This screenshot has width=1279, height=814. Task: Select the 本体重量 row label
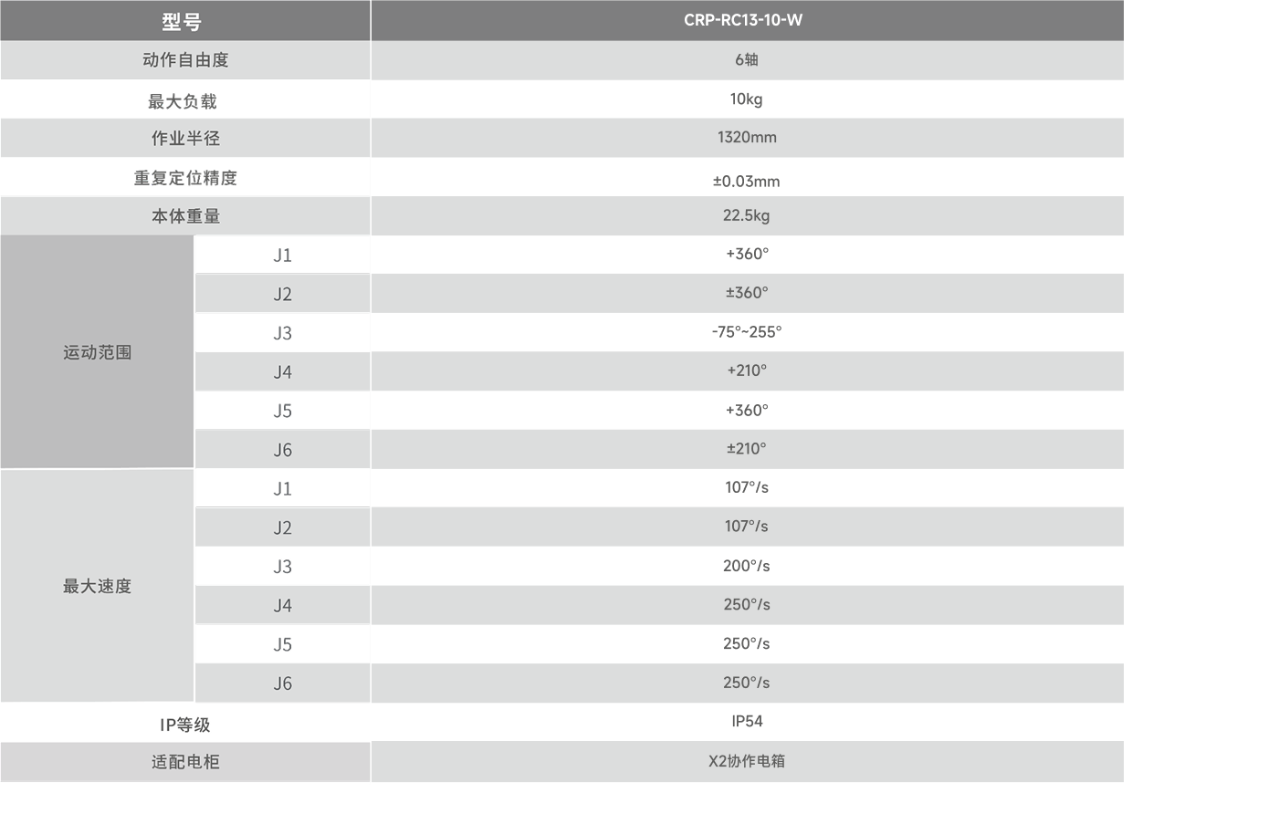185,216
